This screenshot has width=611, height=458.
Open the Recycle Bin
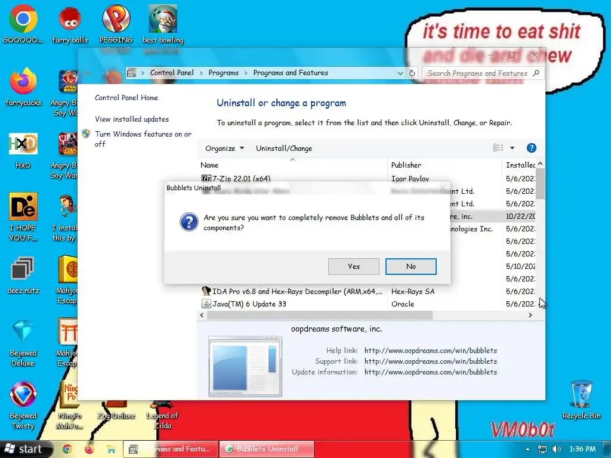581,400
